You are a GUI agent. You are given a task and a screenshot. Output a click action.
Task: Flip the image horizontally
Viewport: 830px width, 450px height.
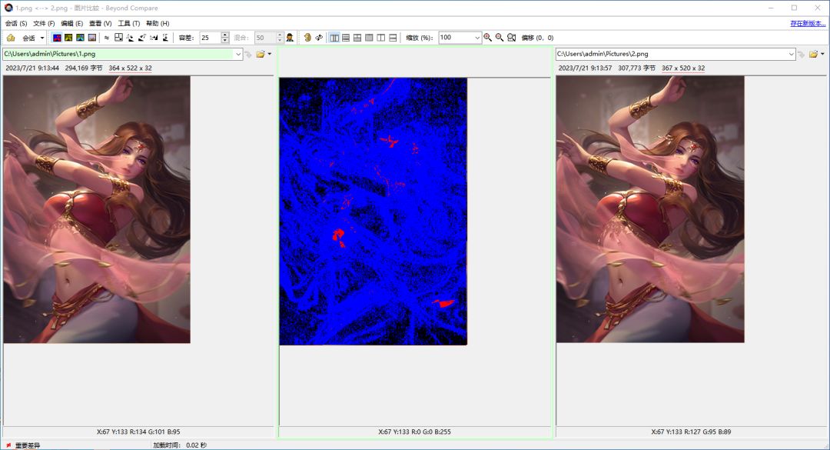tap(154, 38)
